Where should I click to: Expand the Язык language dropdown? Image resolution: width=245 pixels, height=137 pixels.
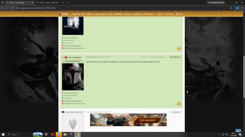pos(180,14)
